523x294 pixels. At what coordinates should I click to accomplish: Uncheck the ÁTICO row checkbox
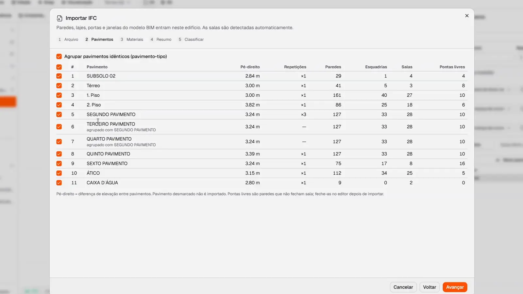click(59, 173)
